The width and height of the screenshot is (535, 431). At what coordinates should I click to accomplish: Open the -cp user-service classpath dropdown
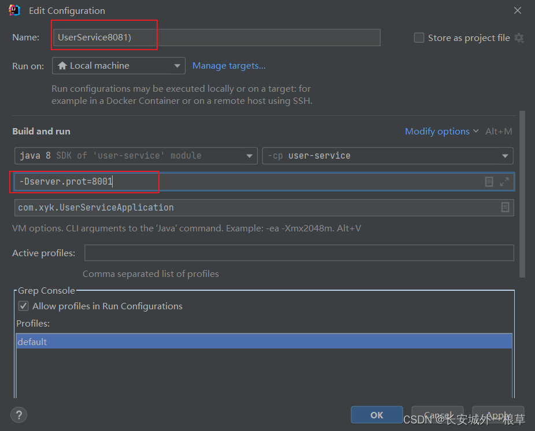click(x=388, y=156)
